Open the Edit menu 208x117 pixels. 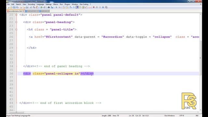[13, 4]
